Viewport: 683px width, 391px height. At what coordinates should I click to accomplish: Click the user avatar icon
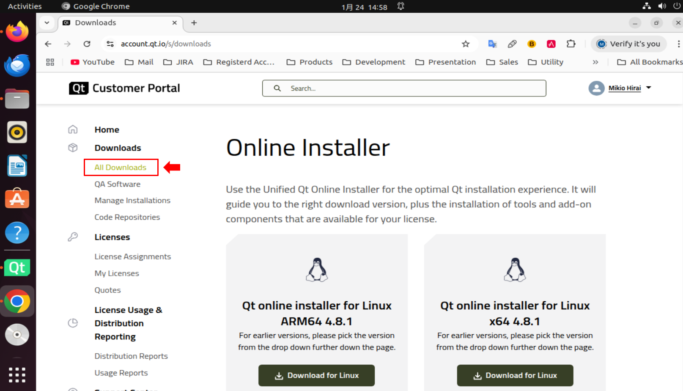click(596, 88)
